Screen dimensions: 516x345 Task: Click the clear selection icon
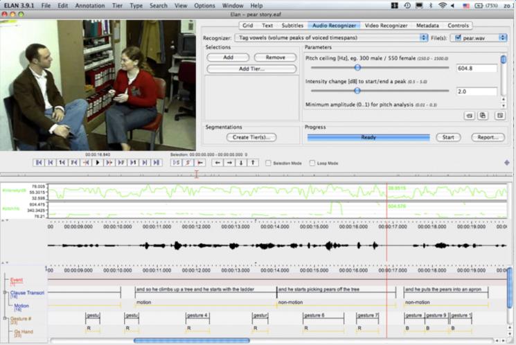pos(188,163)
